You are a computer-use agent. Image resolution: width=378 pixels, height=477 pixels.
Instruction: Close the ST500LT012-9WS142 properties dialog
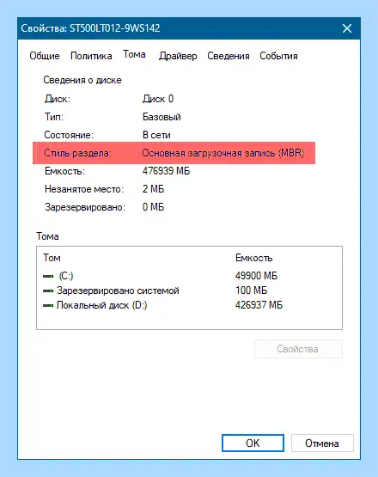click(347, 28)
